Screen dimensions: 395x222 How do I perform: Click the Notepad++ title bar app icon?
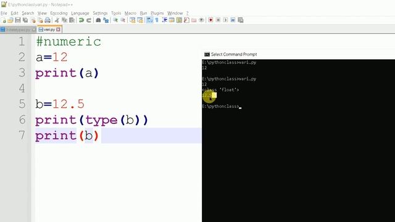pyautogui.click(x=4, y=4)
